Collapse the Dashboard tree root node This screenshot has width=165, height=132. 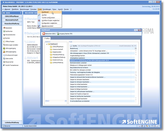[47, 44]
